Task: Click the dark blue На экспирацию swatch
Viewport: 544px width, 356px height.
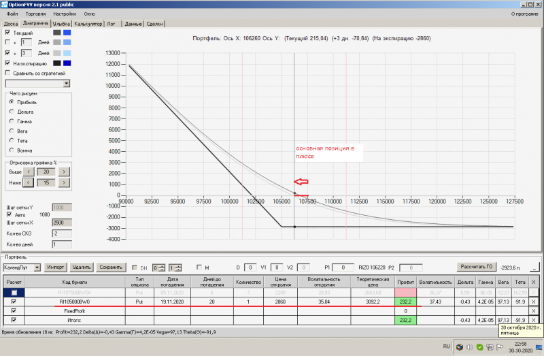Action: pyautogui.click(x=67, y=63)
